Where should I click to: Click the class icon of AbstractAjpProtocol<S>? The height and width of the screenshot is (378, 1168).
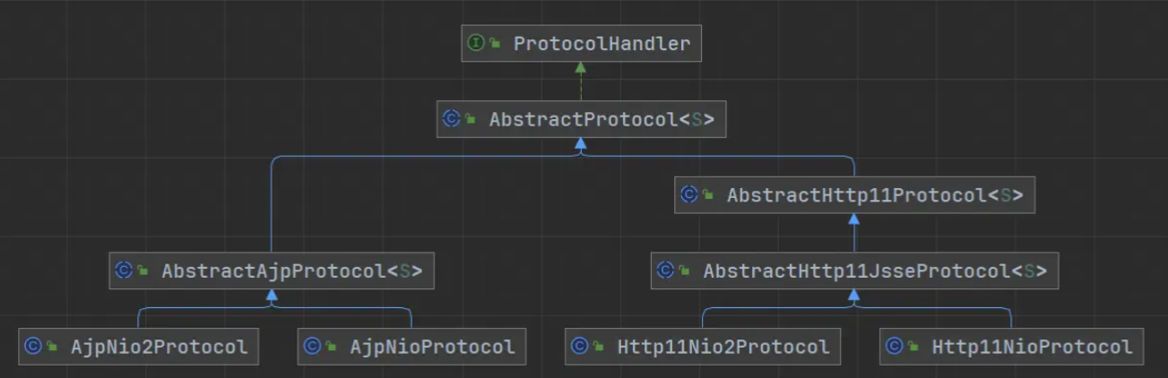point(124,271)
